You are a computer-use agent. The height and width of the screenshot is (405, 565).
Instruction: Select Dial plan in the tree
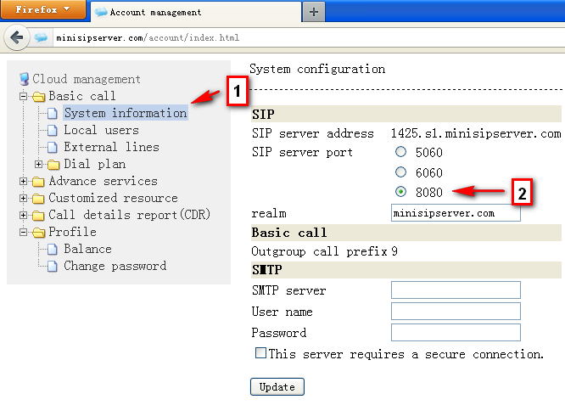click(x=95, y=164)
